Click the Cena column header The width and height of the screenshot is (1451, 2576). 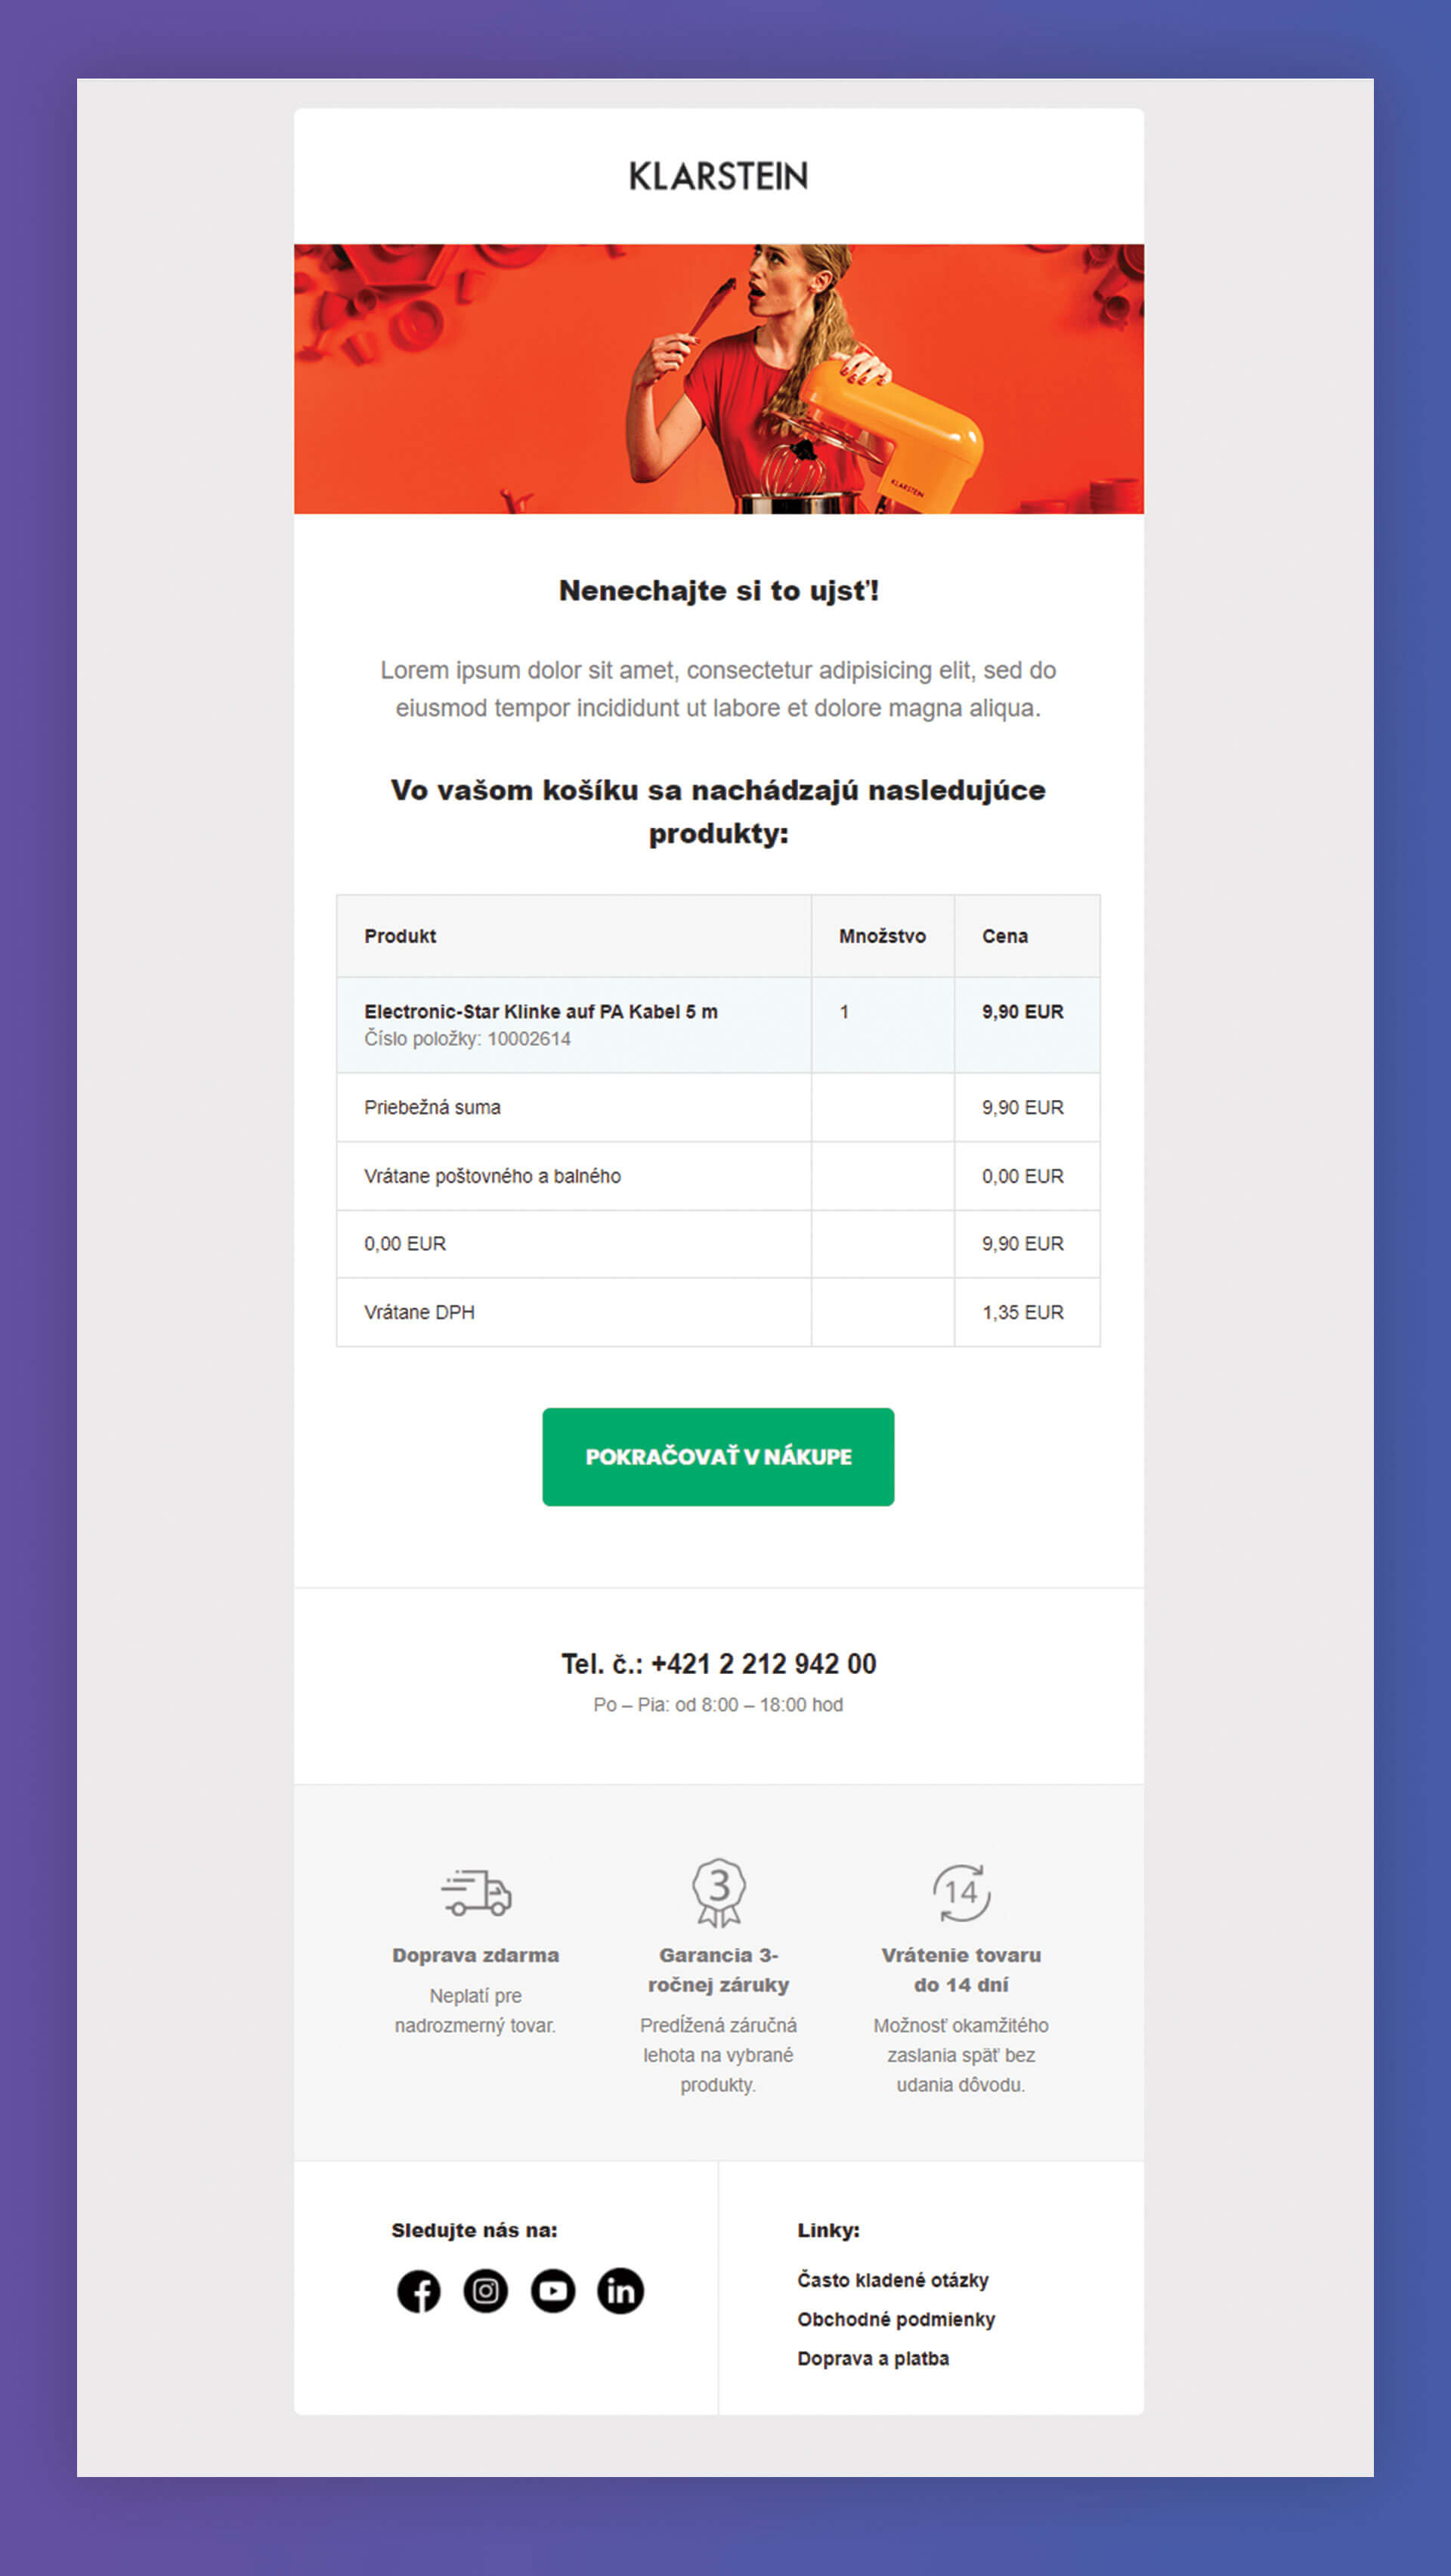coord(1004,936)
